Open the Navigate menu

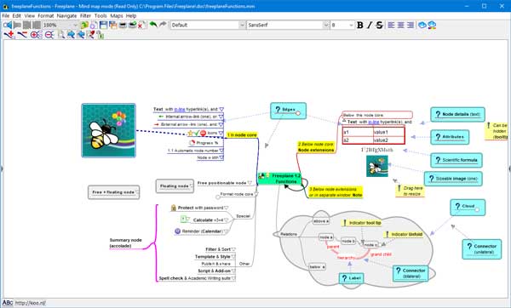point(66,15)
